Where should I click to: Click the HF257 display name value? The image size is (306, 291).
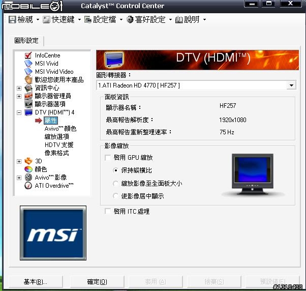pos(228,106)
